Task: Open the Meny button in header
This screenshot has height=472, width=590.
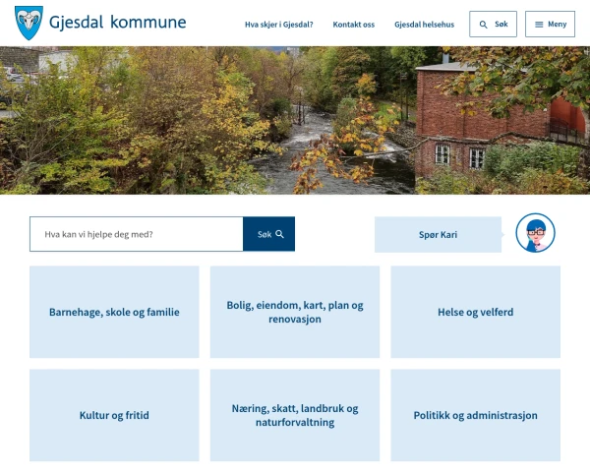Action: pyautogui.click(x=550, y=24)
